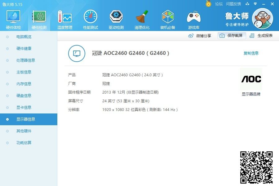Screen dimensions: 279x186
Task: Select 功耗估算 sidebar entry
Action: (24, 143)
